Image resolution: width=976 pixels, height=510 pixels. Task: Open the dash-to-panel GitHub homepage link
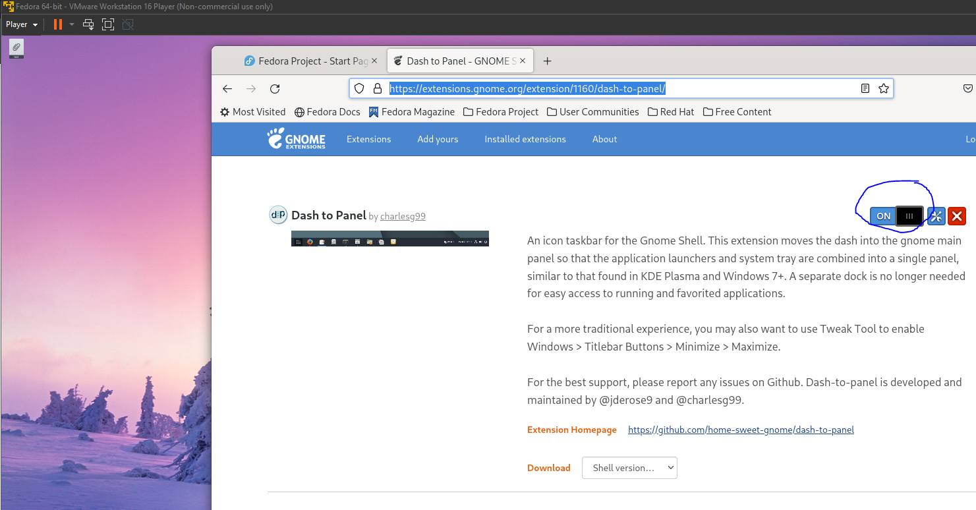pyautogui.click(x=741, y=430)
